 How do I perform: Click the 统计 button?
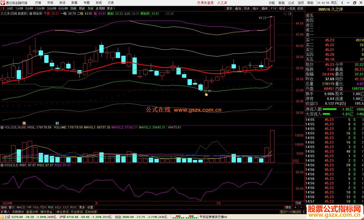coord(256,9)
